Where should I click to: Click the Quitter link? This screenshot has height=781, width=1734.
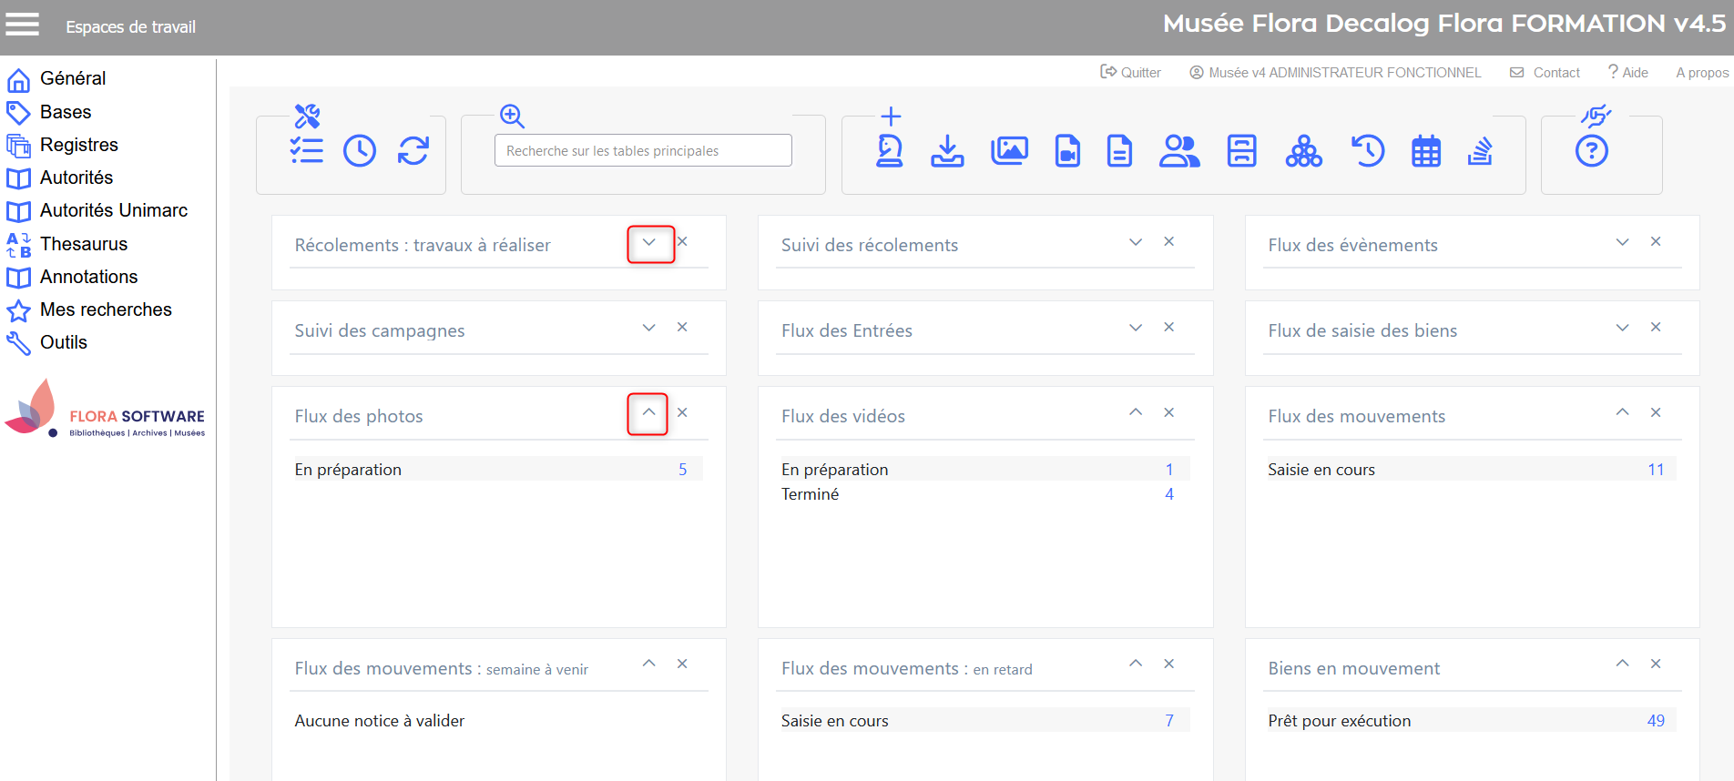pos(1131,73)
